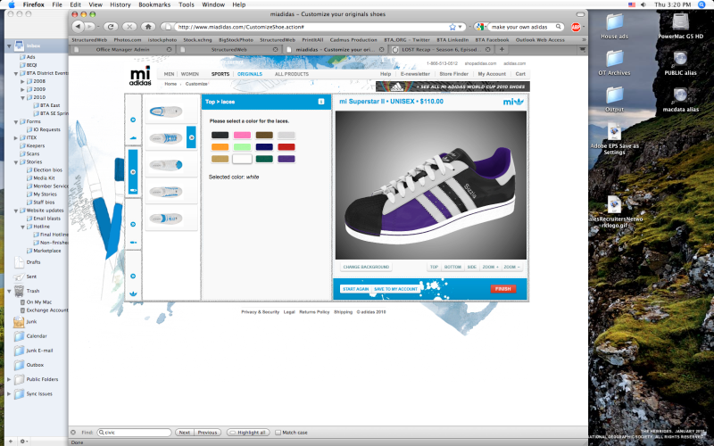Viewport: 714px width, 446px height.
Task: Toggle Highlight all in Find bar
Action: 248,433
